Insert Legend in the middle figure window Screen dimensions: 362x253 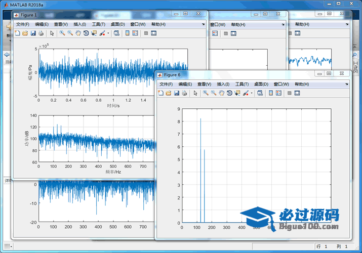[x=215, y=33]
